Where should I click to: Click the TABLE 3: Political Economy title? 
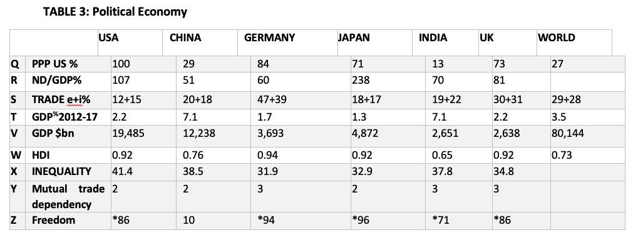115,12
